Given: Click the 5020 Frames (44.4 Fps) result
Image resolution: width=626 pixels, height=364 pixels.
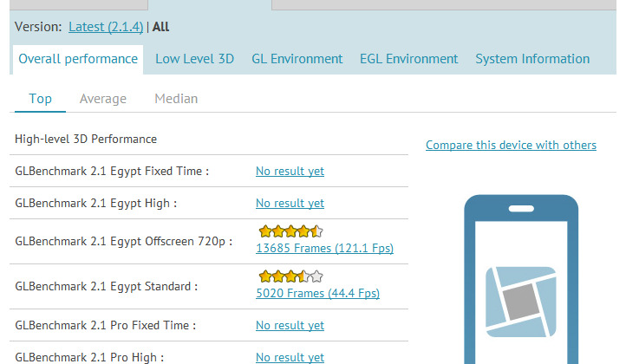Looking at the screenshot, I should [x=317, y=294].
